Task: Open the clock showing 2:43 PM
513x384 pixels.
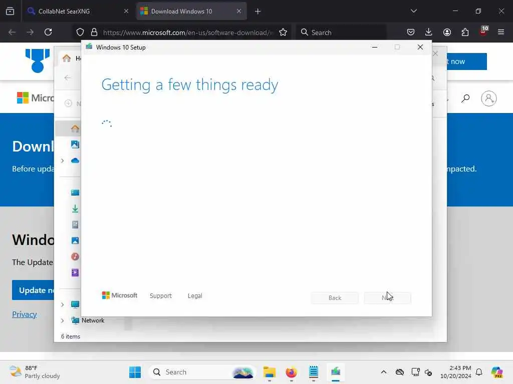Action: [456, 372]
